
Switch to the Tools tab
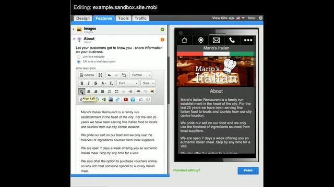click(x=123, y=18)
